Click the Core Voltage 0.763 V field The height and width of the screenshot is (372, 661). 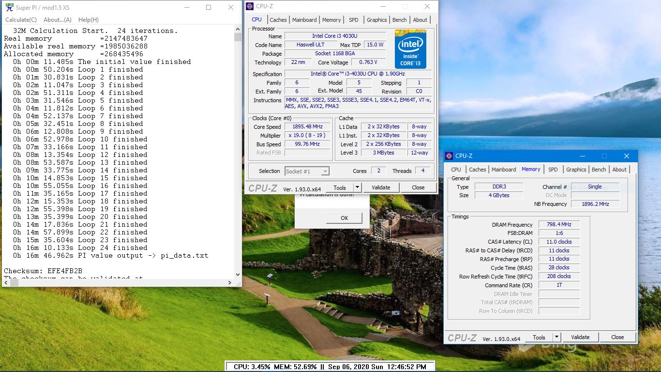pyautogui.click(x=369, y=62)
